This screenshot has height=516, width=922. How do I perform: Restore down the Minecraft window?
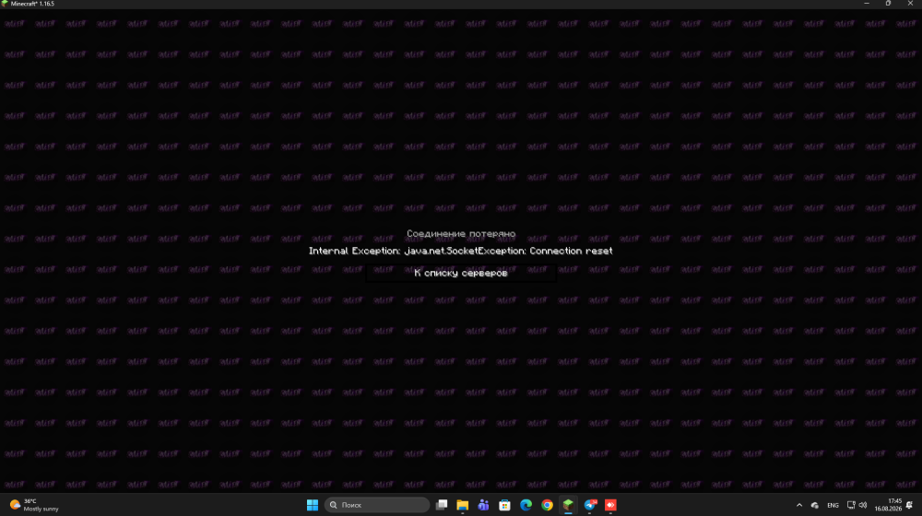[x=888, y=4]
